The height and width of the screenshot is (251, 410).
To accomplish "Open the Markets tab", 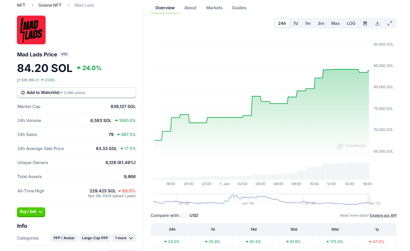I will pos(214,8).
